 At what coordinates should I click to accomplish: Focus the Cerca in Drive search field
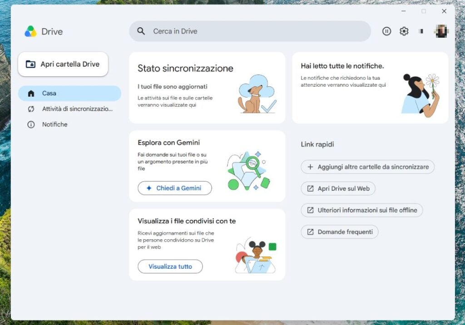coord(250,31)
